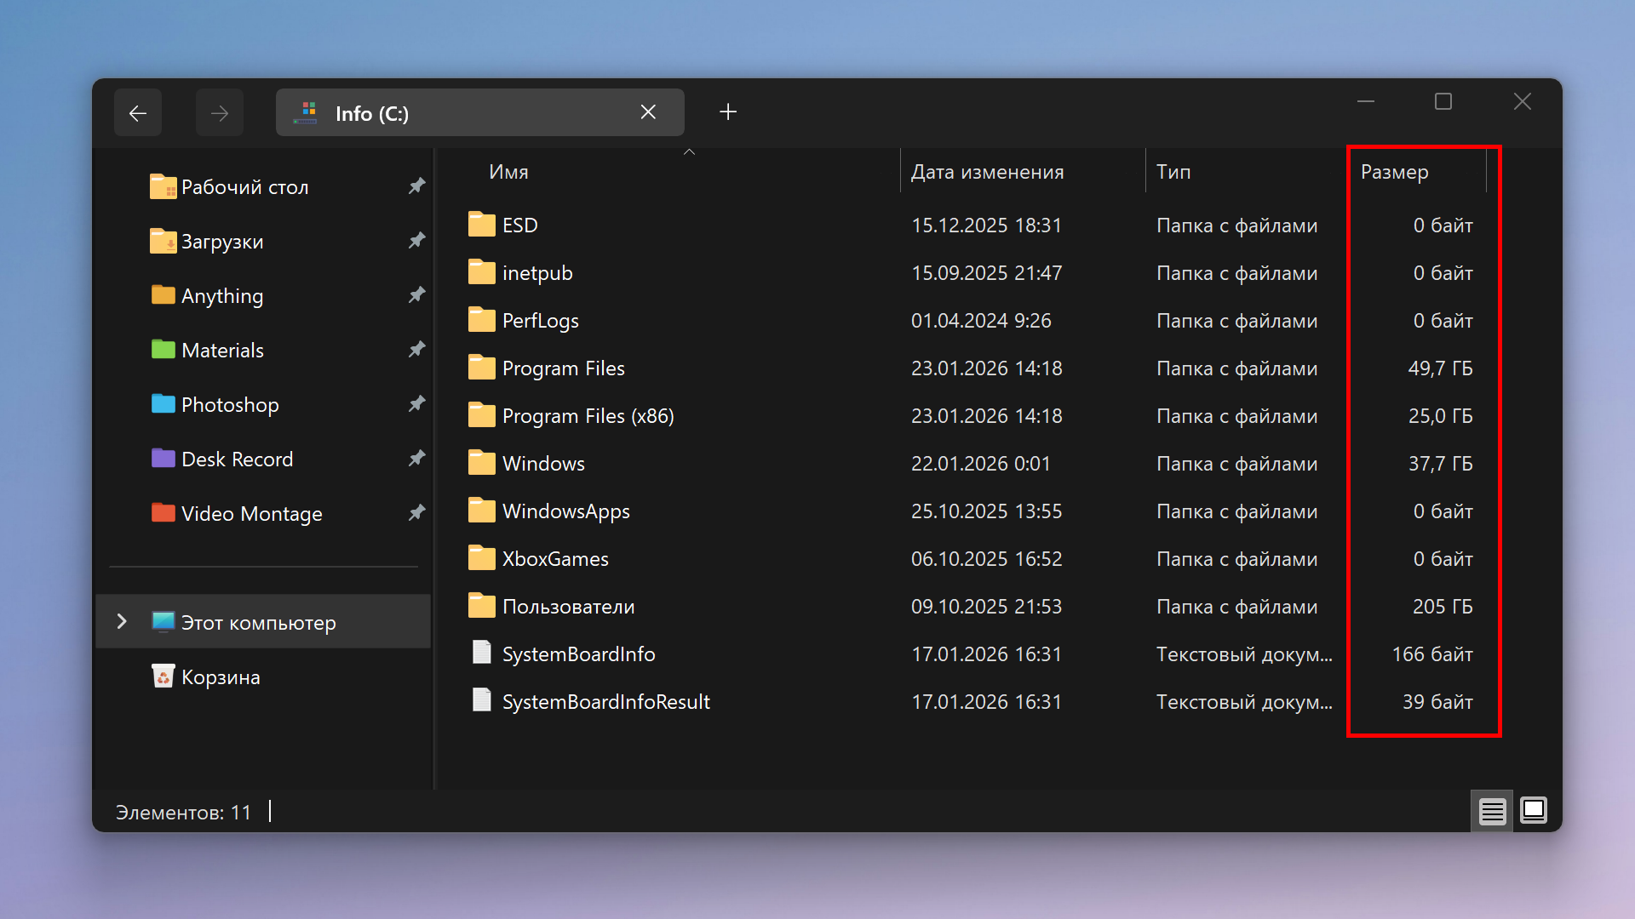Viewport: 1635px width, 919px height.
Task: Click the forward navigation arrow
Action: point(220,113)
